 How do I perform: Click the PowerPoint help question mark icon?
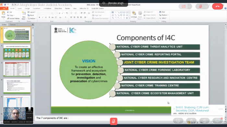pyautogui.click(x=225, y=8)
